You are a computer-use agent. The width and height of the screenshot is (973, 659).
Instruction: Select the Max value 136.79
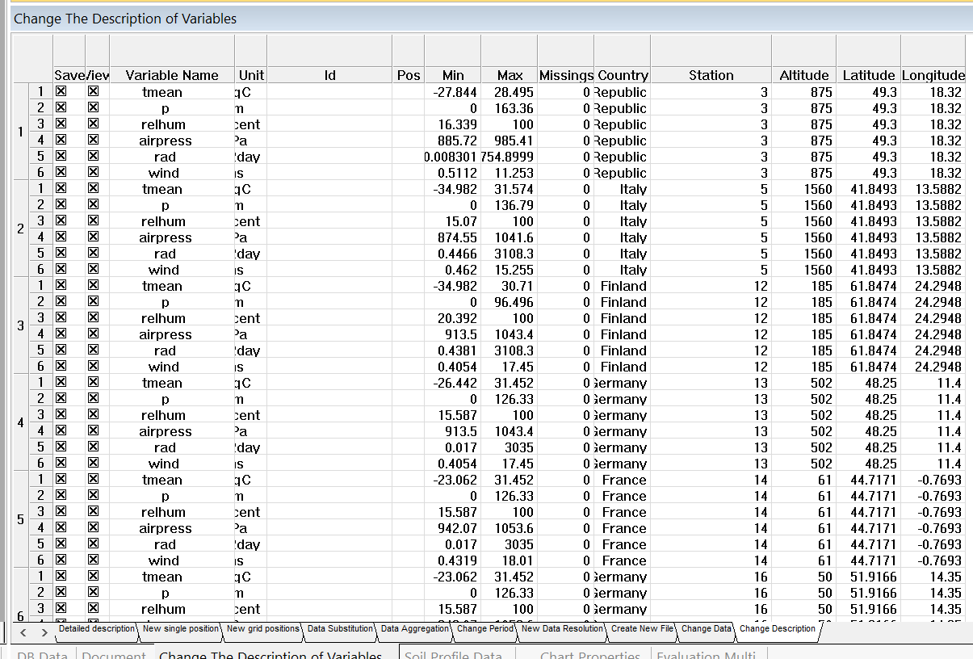514,205
